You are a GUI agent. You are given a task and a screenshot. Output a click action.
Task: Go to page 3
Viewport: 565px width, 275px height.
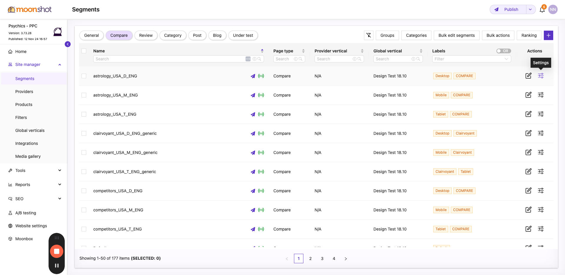pyautogui.click(x=322, y=259)
